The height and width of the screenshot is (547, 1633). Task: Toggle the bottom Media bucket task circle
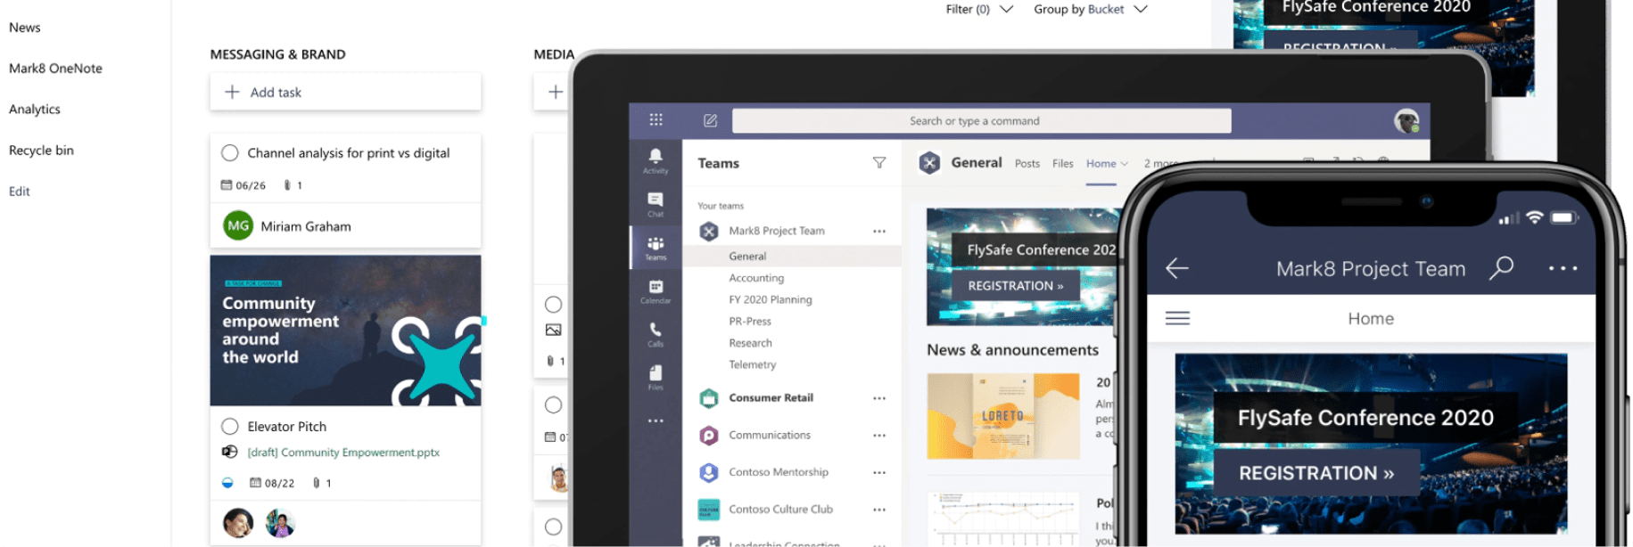[x=553, y=527]
